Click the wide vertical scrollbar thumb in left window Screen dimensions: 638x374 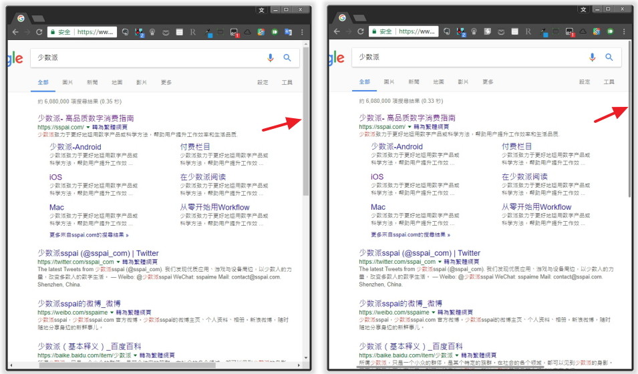(305, 122)
